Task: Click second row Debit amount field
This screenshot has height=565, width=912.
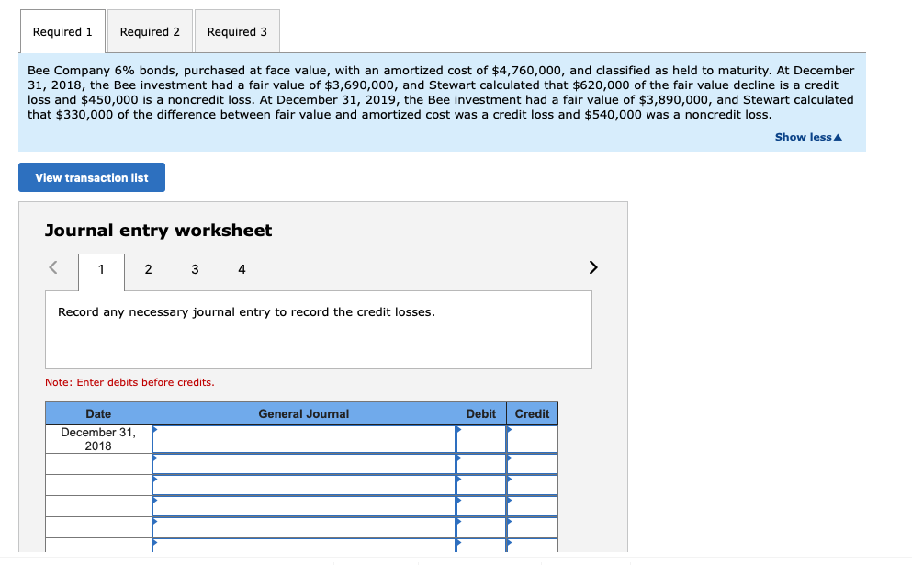Action: pos(481,464)
